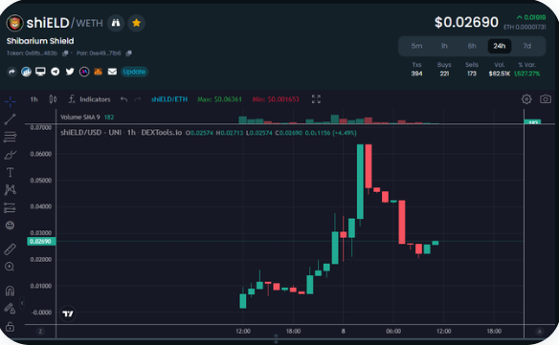Screen dimensions: 559x345
Task: Click the purple circular logo icon
Action: [84, 72]
